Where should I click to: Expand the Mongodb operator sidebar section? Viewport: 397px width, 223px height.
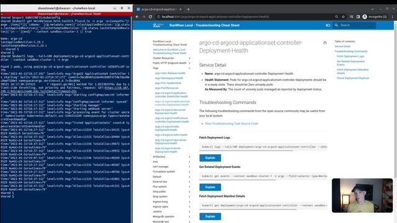point(171,217)
